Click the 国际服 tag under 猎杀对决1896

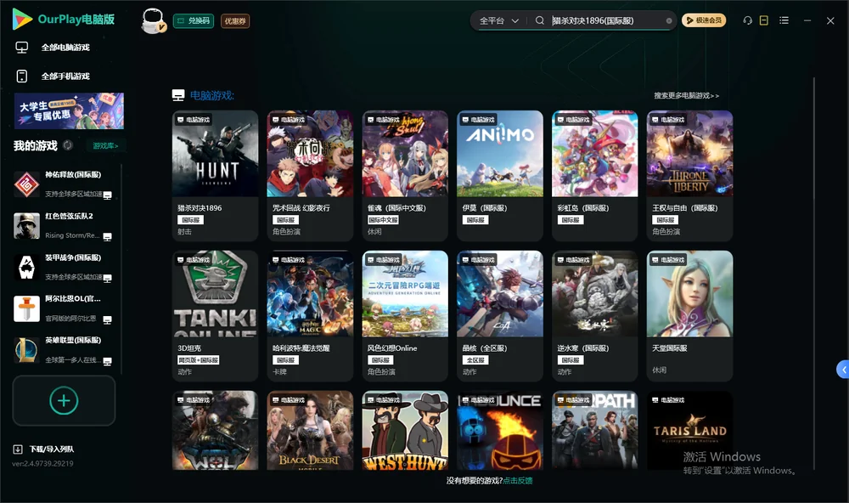click(x=190, y=220)
